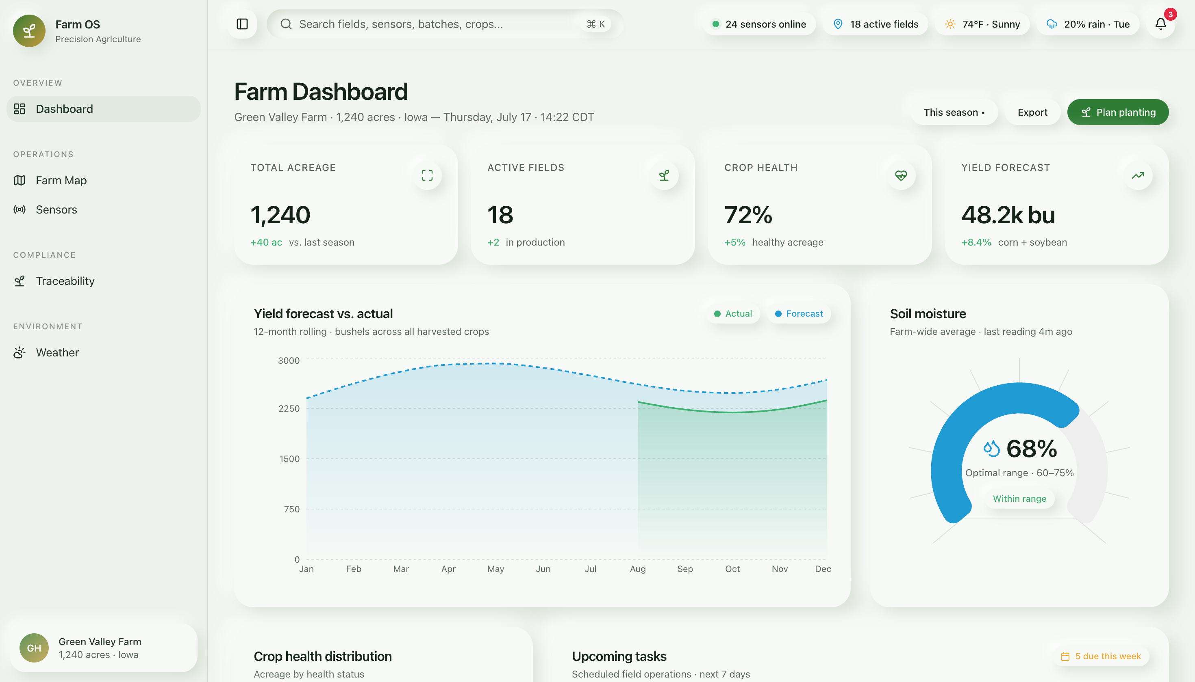Click the Soil moisture heading
Screen dimensions: 1195x682
click(928, 313)
